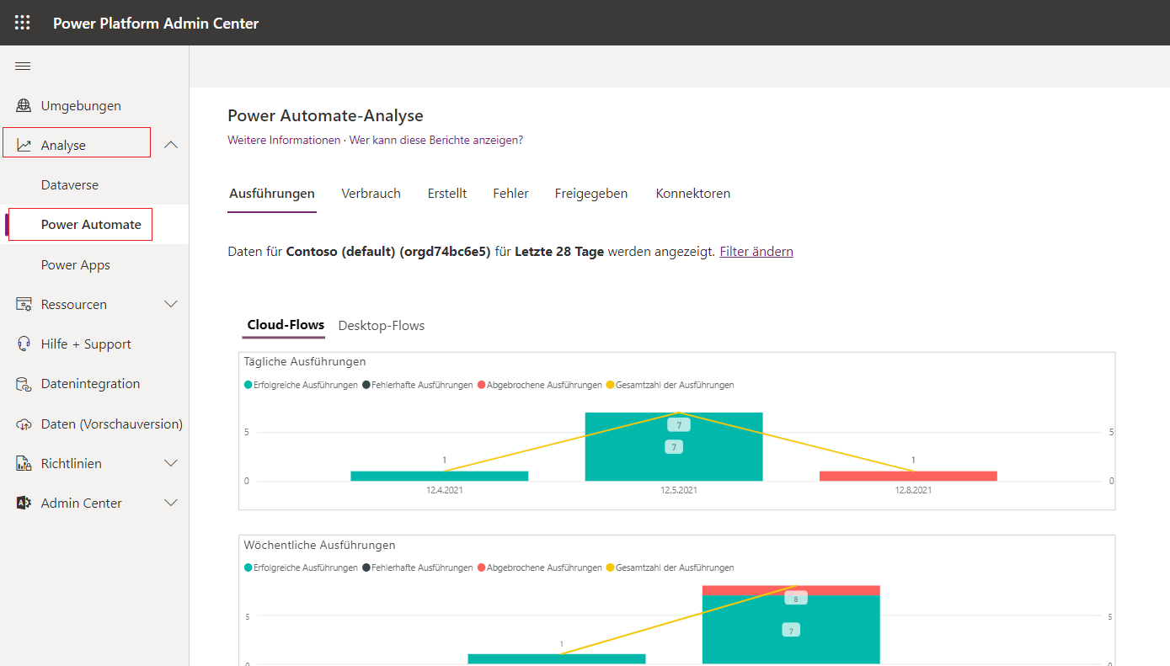Click the Ressourcen icon in sidebar

[24, 305]
